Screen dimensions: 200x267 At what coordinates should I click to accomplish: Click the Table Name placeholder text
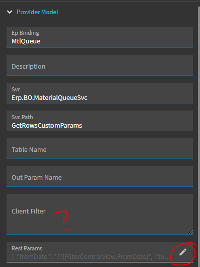(x=29, y=150)
